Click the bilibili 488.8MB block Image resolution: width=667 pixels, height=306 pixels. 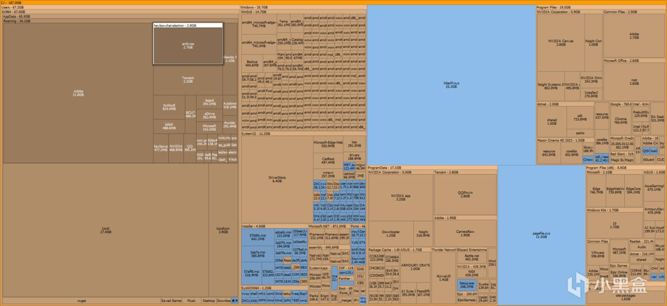coord(169,126)
